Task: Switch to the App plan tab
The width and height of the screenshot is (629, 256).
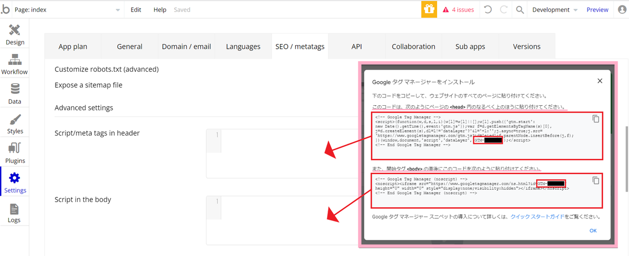Action: pos(73,46)
